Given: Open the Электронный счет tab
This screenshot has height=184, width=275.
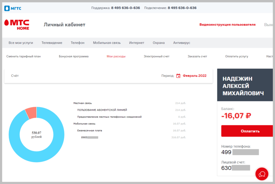Looking at the screenshot, I should (x=156, y=57).
